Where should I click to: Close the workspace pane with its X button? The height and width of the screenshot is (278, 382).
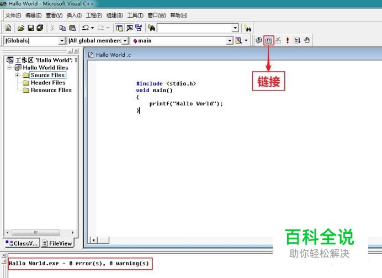(x=76, y=51)
